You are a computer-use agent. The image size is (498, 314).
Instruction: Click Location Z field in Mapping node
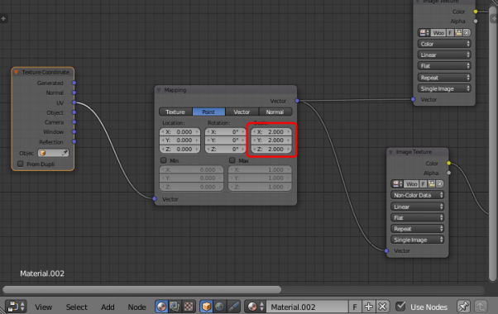click(x=180, y=149)
